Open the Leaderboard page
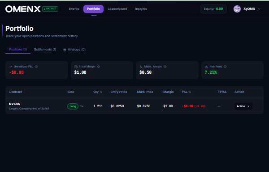 coord(117,9)
